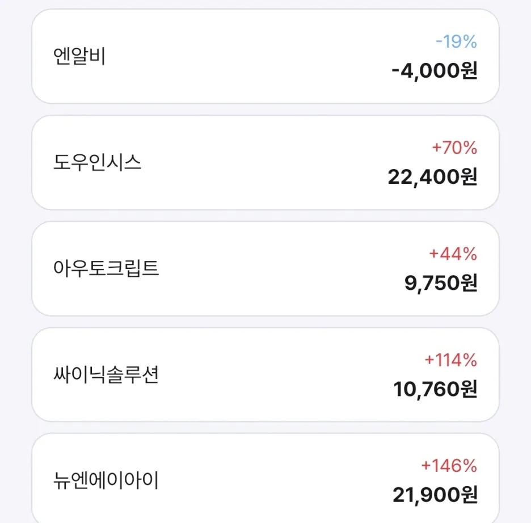Select the 도우인시스 list item

point(265,162)
